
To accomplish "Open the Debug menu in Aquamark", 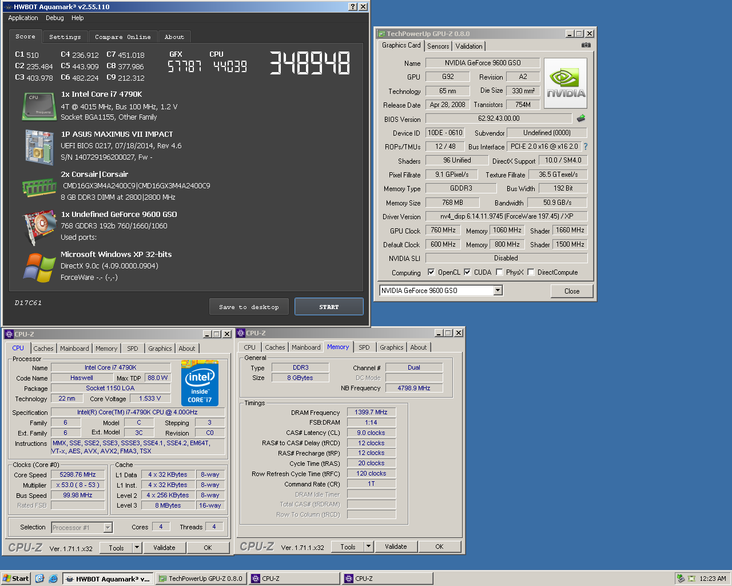I will pos(55,18).
